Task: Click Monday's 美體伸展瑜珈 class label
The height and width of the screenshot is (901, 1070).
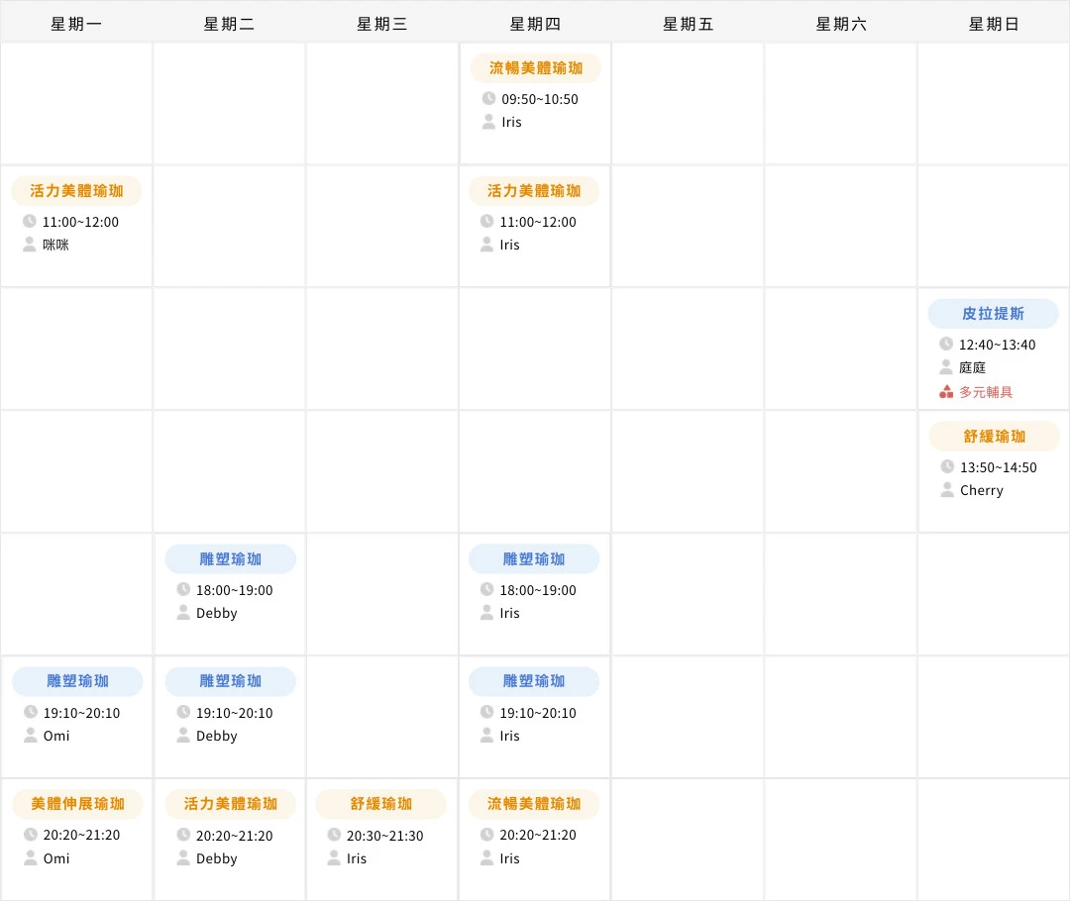Action: (76, 804)
